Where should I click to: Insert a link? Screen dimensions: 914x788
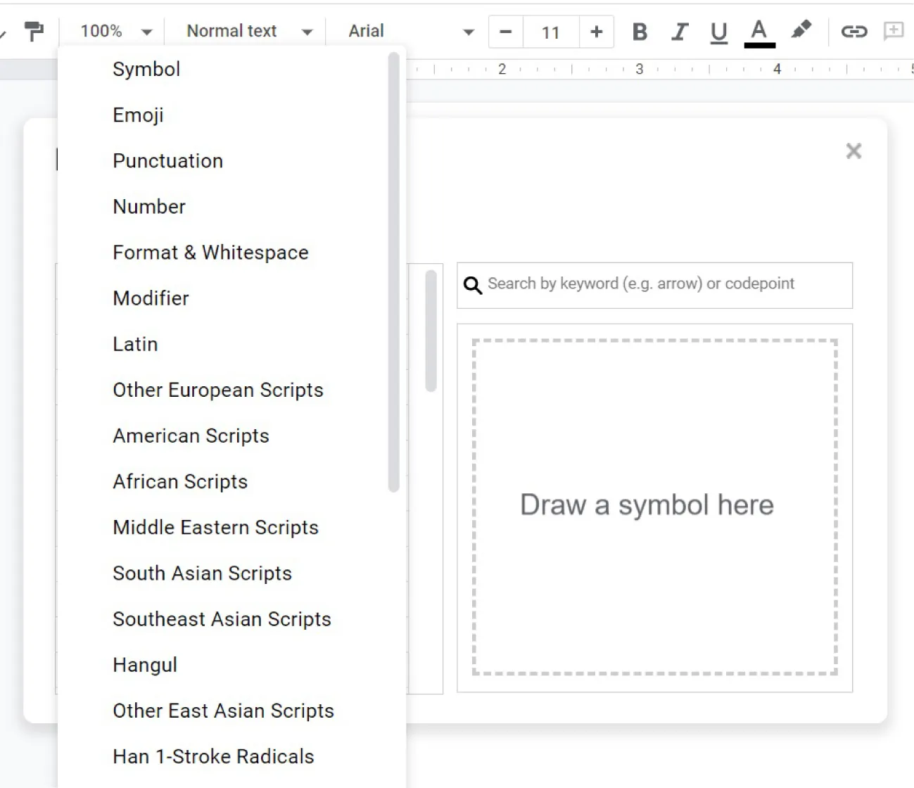point(853,31)
